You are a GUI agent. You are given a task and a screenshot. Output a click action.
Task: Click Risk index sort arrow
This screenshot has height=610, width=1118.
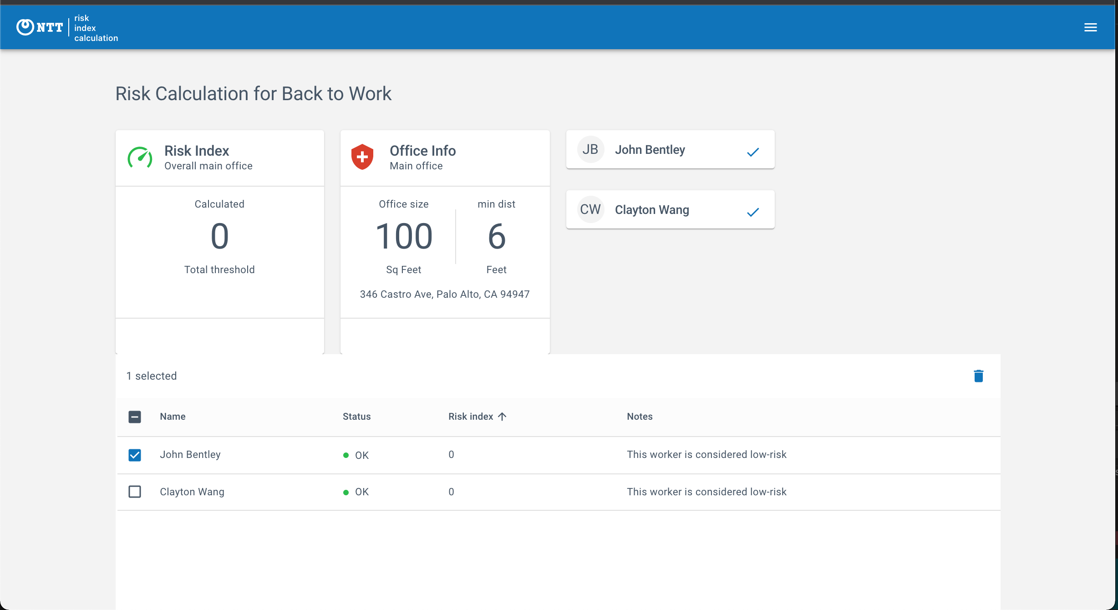pos(502,417)
